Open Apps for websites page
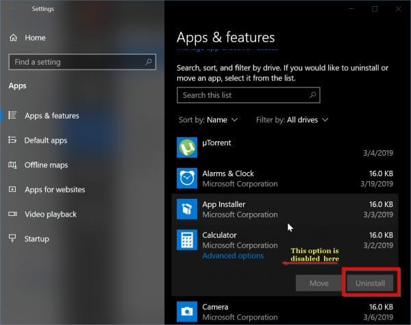 (x=55, y=190)
